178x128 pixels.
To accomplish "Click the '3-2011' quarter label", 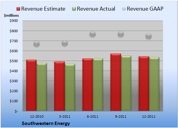I will click(65, 116).
